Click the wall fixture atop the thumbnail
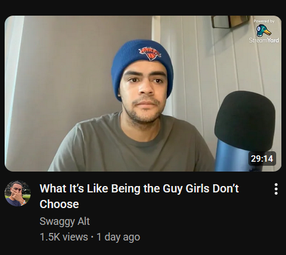The height and width of the screenshot is (255, 286). [x=230, y=21]
